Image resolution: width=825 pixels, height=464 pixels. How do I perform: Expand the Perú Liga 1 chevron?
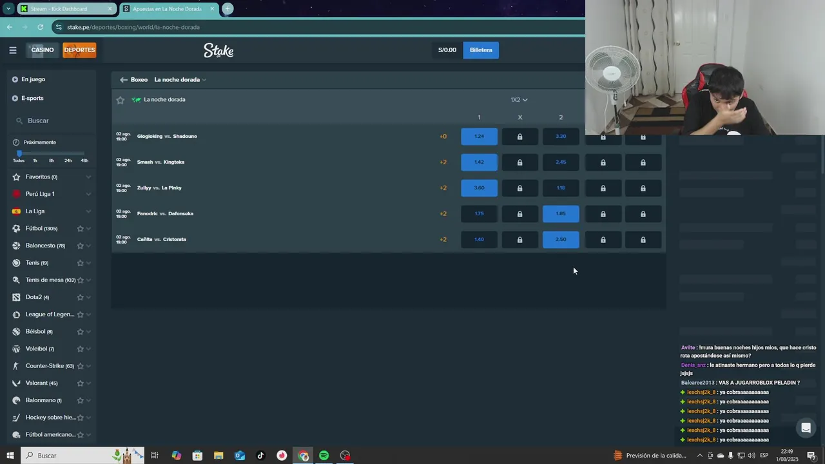[88, 194]
